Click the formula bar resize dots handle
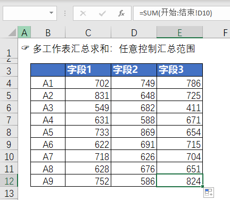 click(x=65, y=13)
